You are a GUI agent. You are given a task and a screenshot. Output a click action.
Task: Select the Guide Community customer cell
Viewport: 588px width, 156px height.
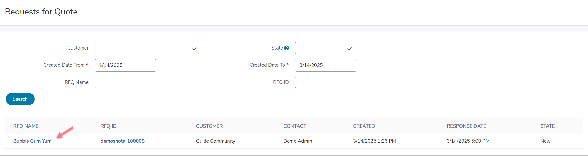[x=216, y=141]
